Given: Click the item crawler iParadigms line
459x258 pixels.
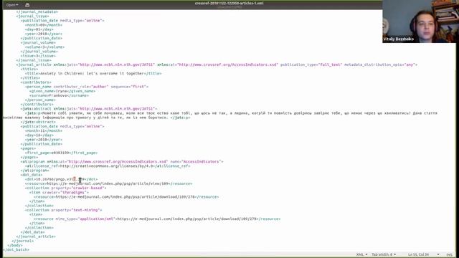Looking at the screenshot, I should (x=59, y=193).
